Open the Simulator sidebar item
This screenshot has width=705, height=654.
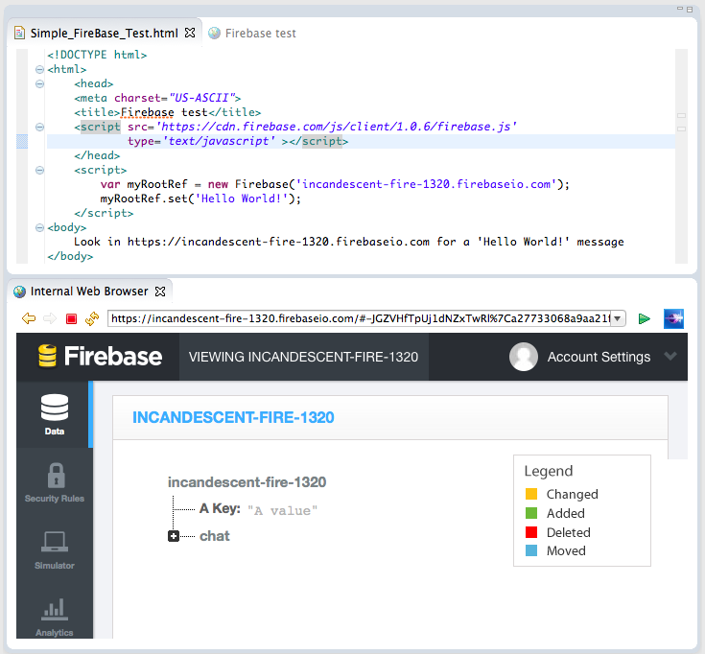pos(55,549)
